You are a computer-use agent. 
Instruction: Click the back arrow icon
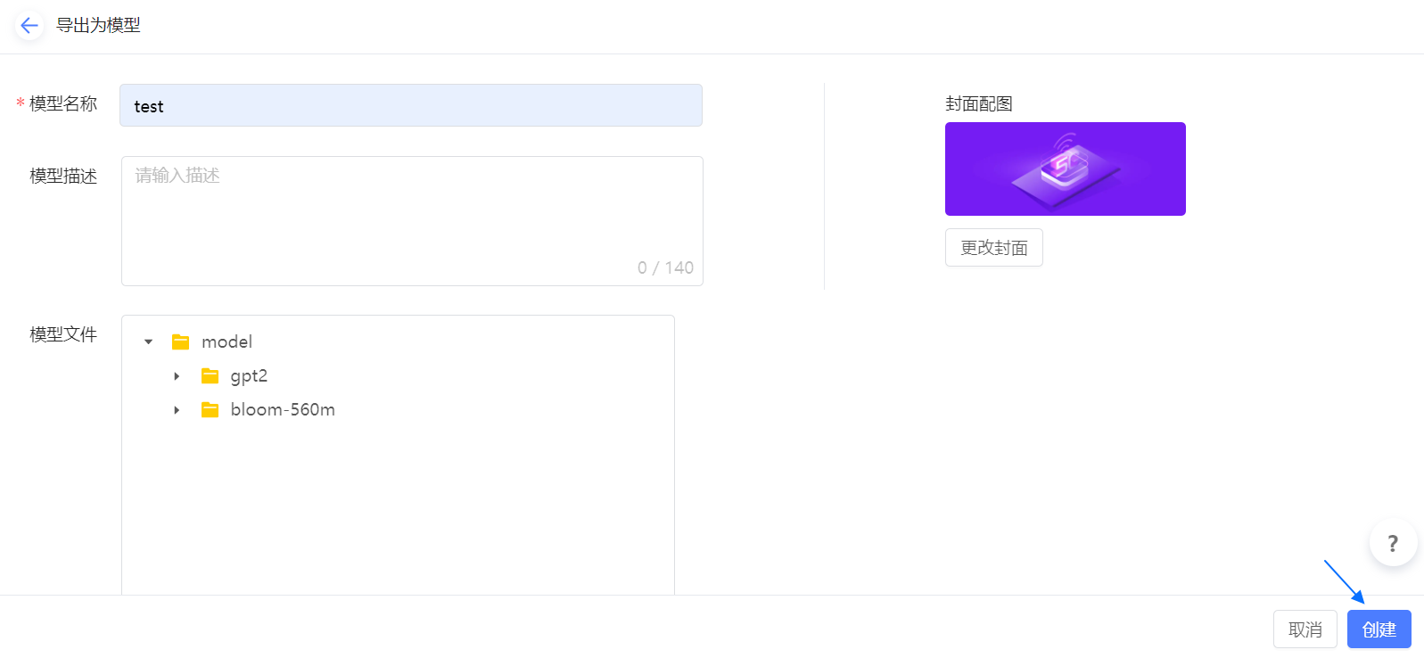pos(29,26)
